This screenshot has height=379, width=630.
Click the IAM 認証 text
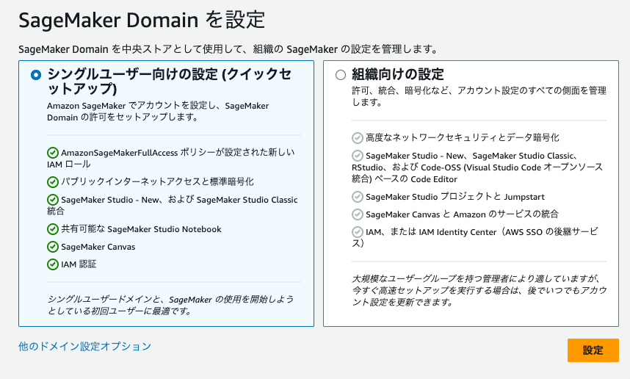79,264
